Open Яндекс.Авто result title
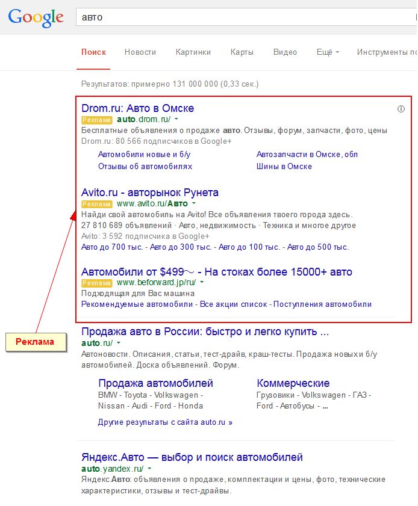418x506 pixels. click(x=192, y=457)
